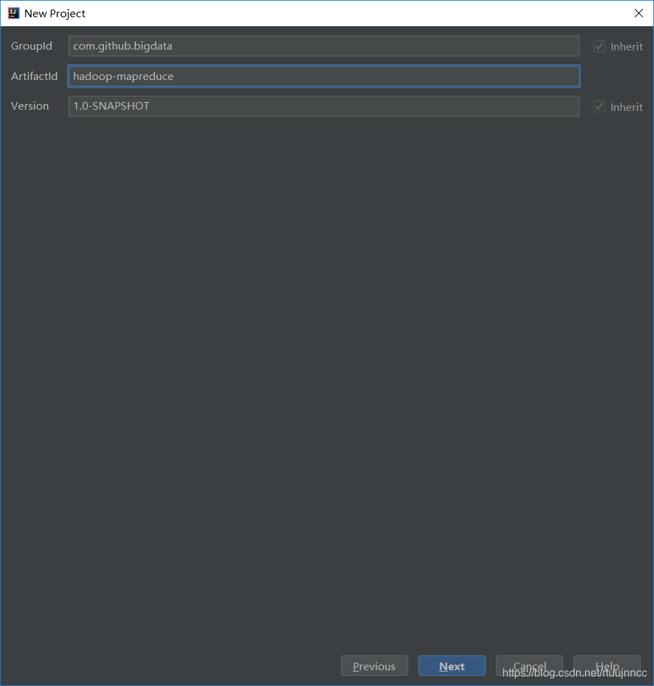654x686 pixels.
Task: Click the Version label
Action: 30,106
